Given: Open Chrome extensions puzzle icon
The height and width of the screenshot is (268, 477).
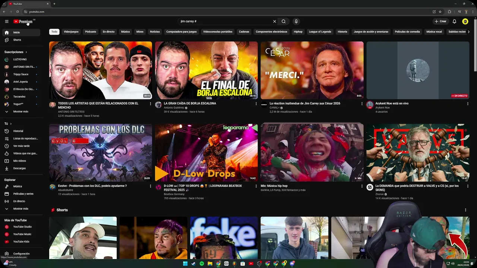Looking at the screenshot, I should (x=449, y=12).
